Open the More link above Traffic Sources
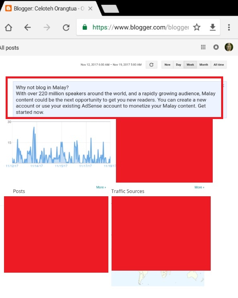238x298 pixels. click(x=199, y=187)
